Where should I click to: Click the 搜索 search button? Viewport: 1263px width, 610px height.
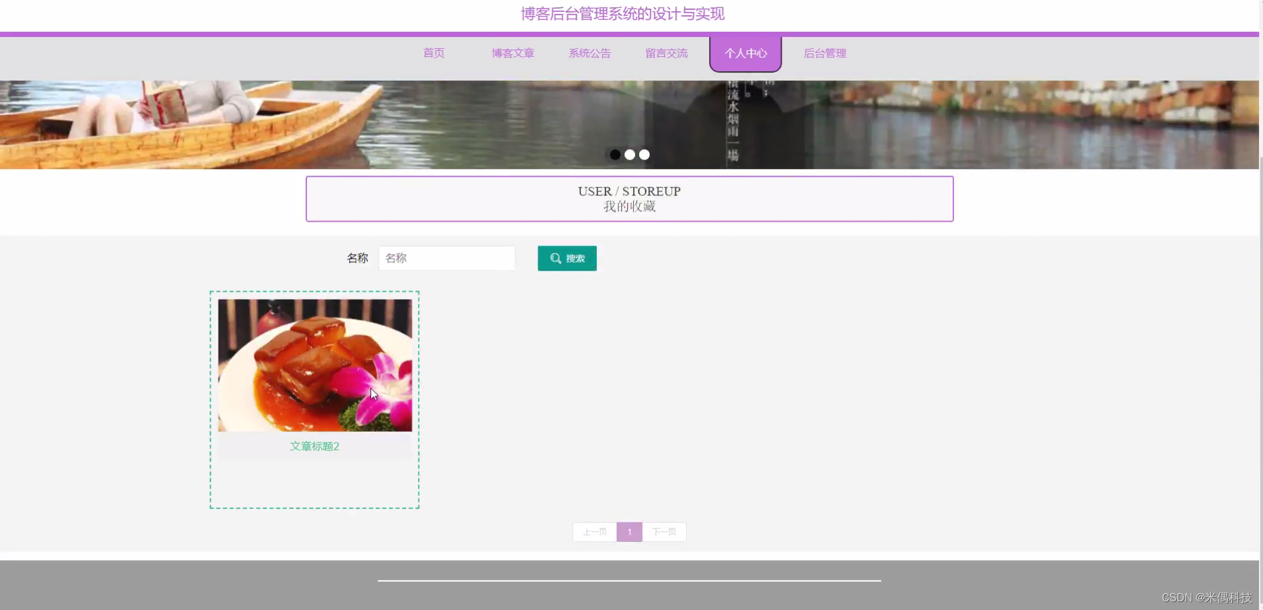click(567, 258)
